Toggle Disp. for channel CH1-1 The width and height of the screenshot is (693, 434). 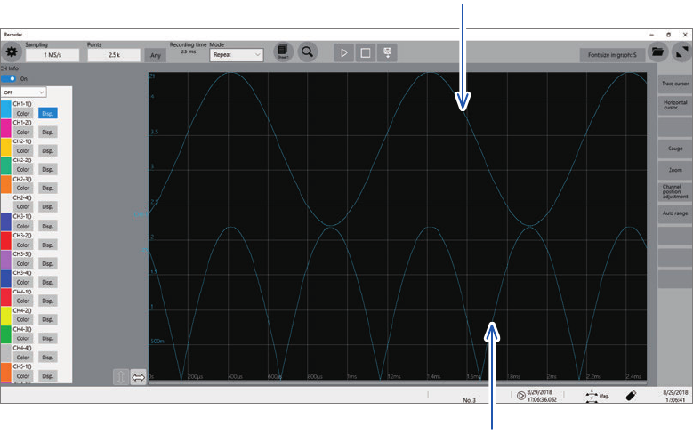coord(48,114)
